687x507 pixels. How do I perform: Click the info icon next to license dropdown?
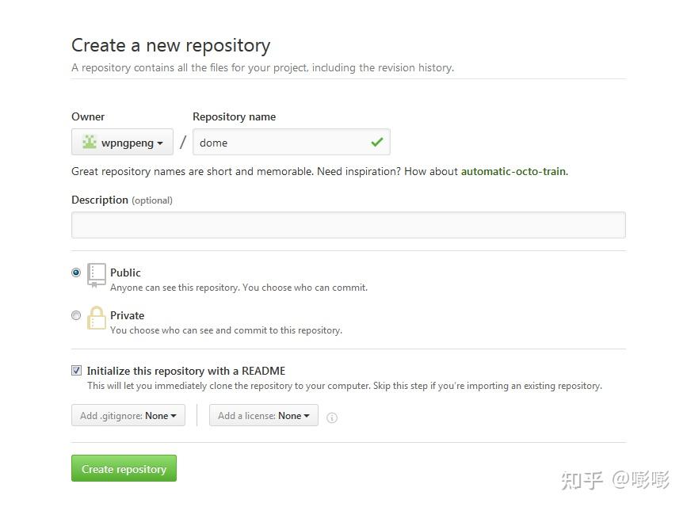[331, 417]
